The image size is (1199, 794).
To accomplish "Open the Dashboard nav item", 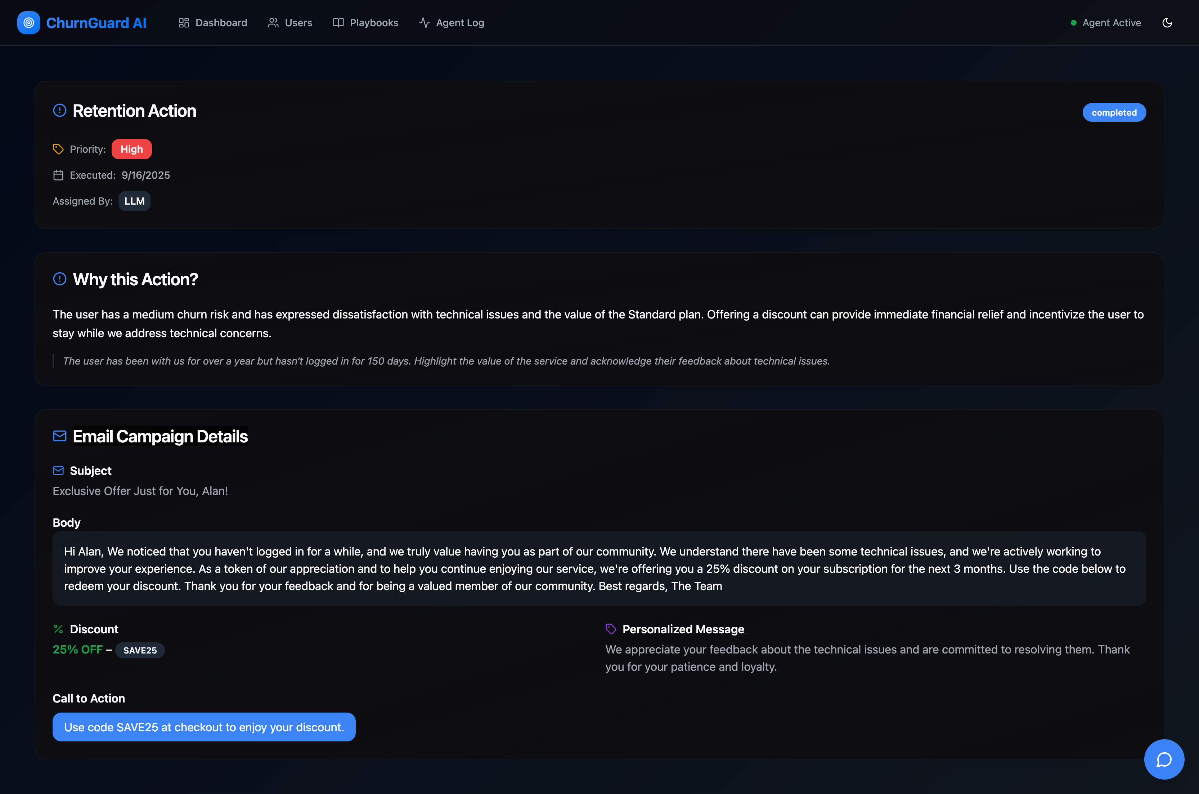I will (212, 23).
